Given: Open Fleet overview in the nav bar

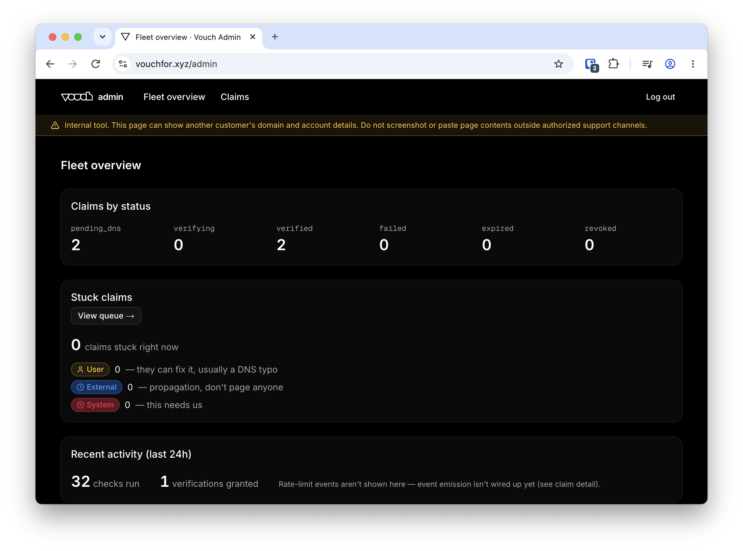Looking at the screenshot, I should pos(174,97).
